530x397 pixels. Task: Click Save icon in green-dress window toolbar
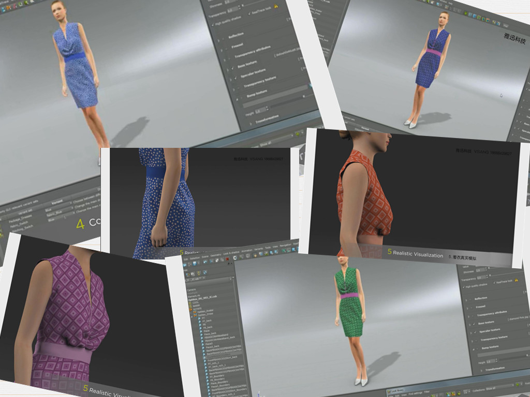pos(195,263)
